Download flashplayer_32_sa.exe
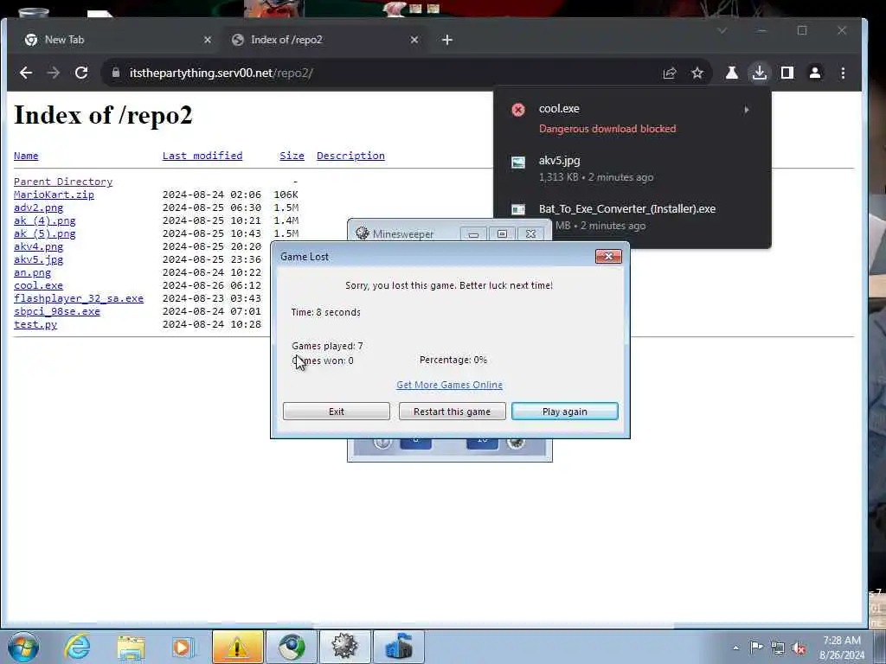This screenshot has height=664, width=886. click(79, 298)
